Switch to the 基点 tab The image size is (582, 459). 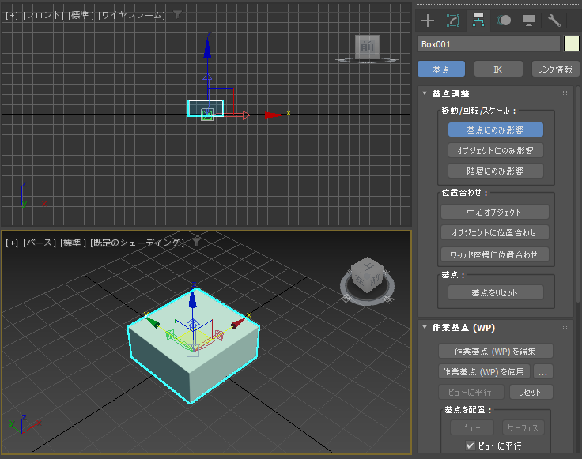441,70
